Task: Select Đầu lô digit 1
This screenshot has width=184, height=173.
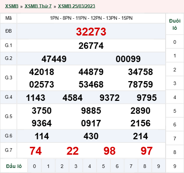Action: pyautogui.click(x=48, y=166)
